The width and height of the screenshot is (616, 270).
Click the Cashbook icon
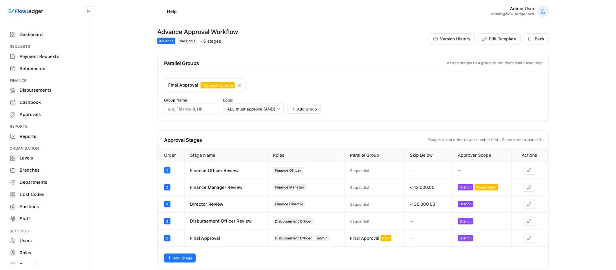point(13,102)
